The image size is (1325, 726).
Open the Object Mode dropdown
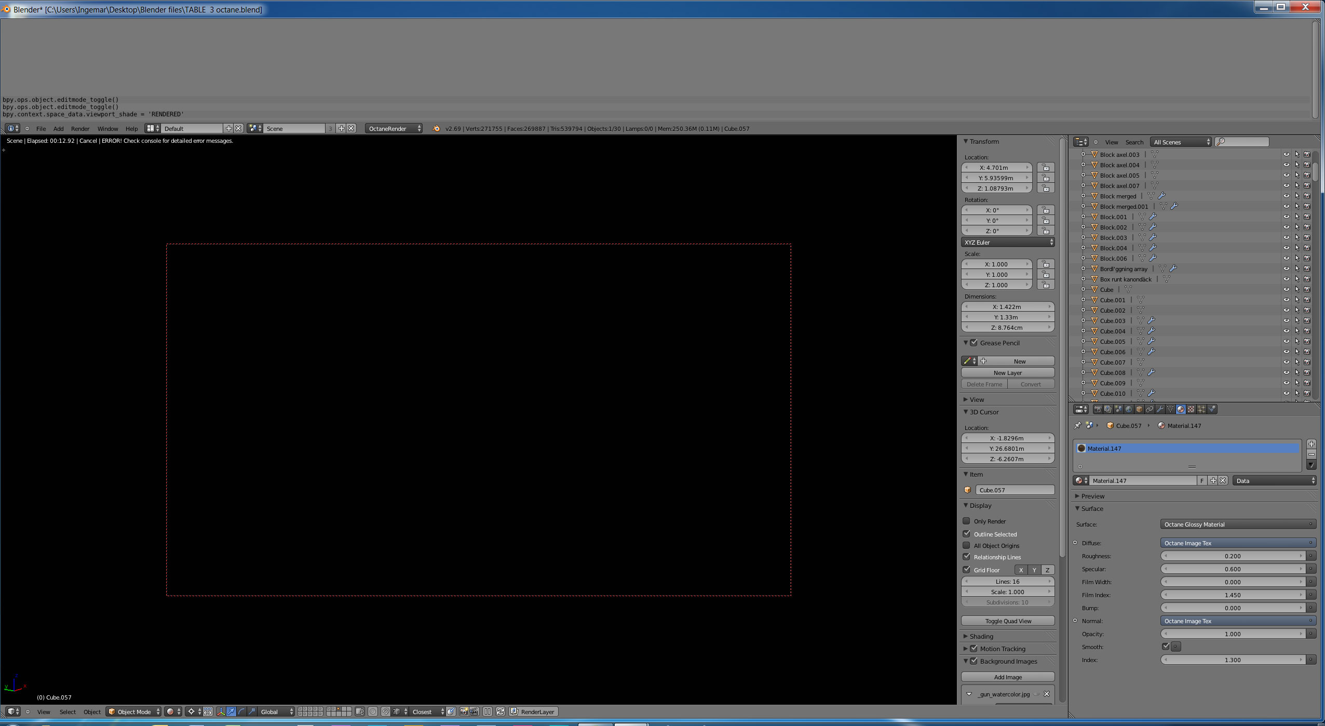pyautogui.click(x=134, y=711)
